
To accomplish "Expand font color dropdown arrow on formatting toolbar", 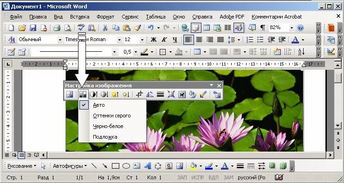I will (x=303, y=40).
